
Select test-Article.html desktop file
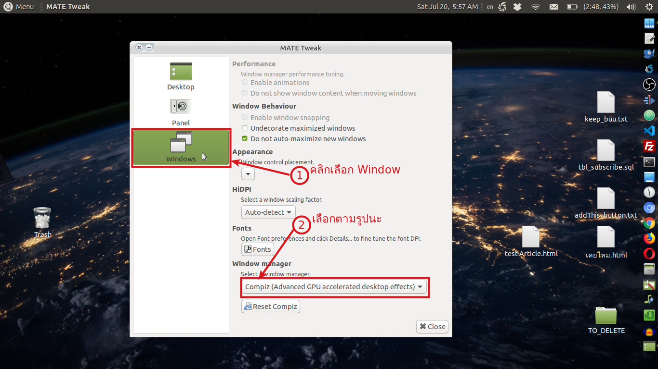pyautogui.click(x=531, y=242)
